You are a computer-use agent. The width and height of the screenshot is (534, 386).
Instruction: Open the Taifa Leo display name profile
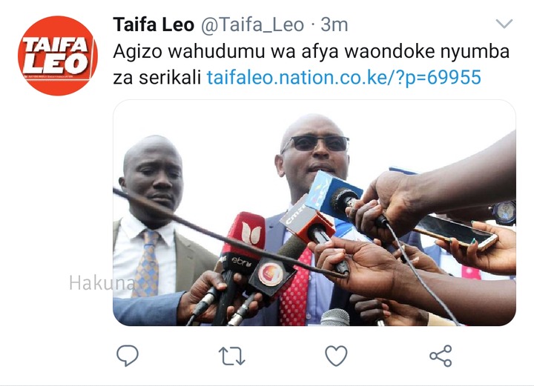[154, 24]
